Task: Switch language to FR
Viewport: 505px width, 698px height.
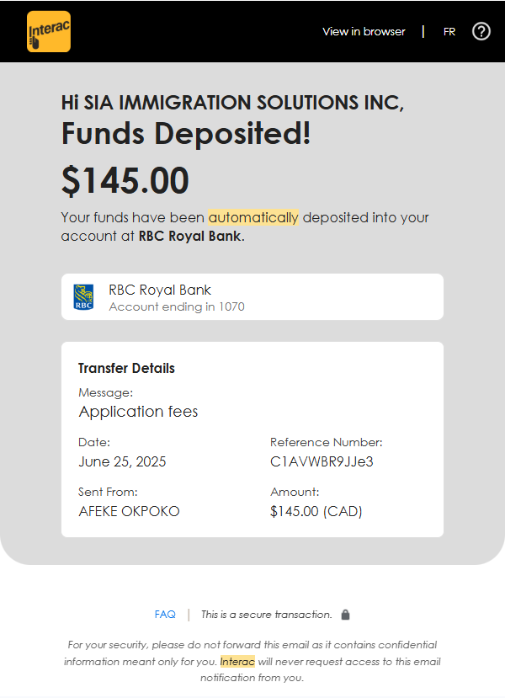Action: click(x=449, y=32)
